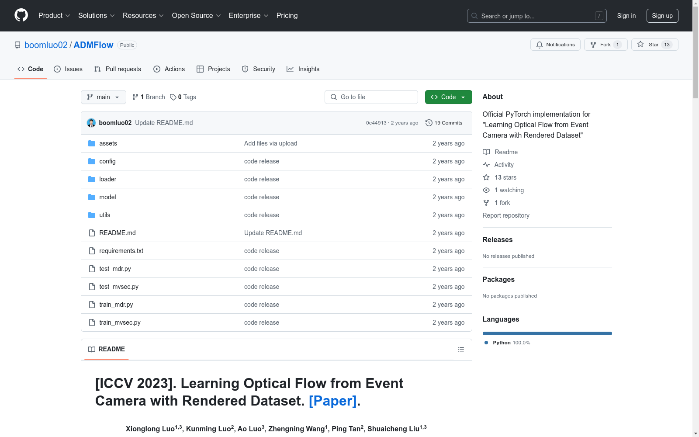Screen dimensions: 699x437
Task: Click the book icon in README header
Action: click(x=92, y=349)
